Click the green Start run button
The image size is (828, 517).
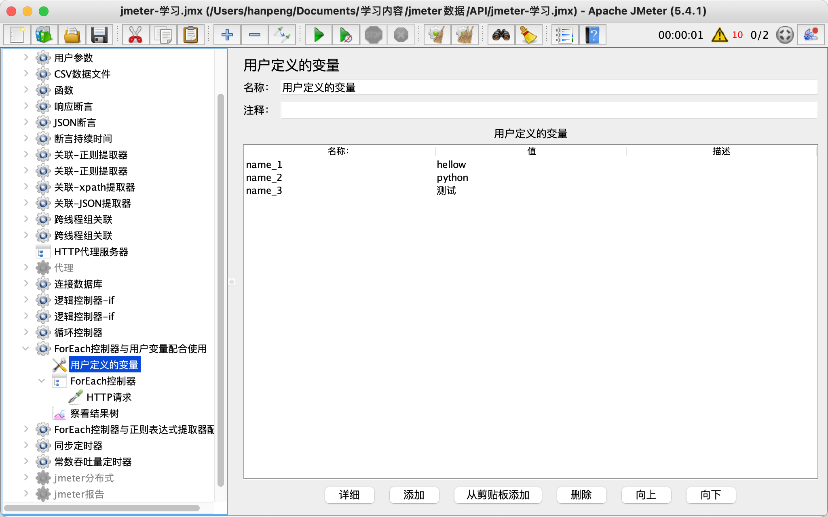(319, 35)
